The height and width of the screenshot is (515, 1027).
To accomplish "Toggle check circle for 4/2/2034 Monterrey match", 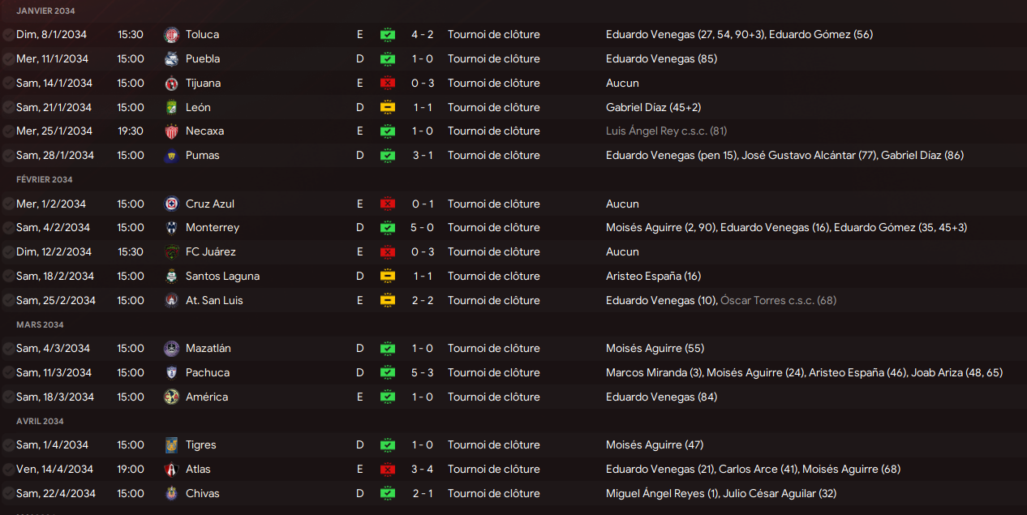I will (x=8, y=228).
